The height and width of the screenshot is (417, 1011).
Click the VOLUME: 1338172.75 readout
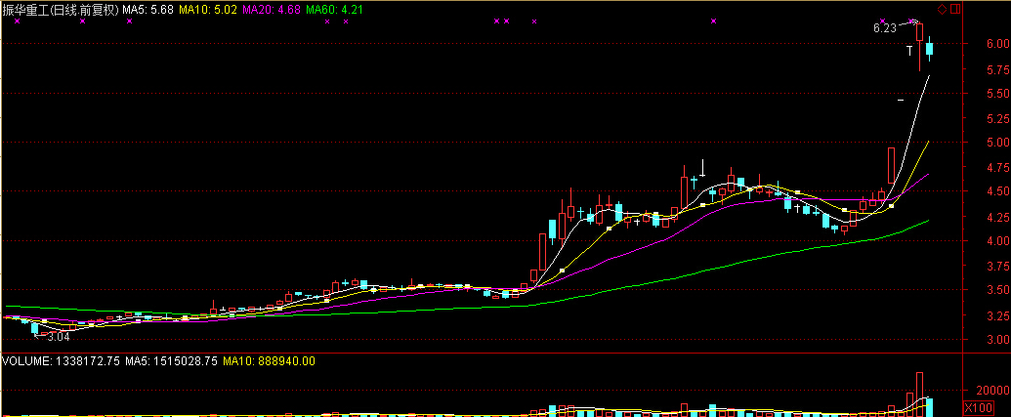point(62,361)
